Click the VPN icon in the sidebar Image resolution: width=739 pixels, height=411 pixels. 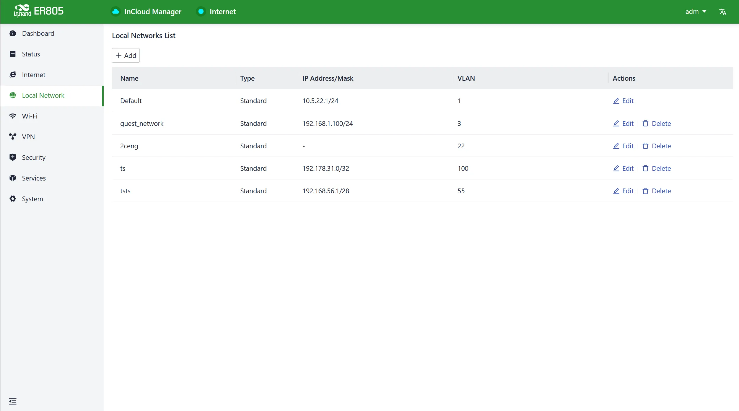pos(13,137)
